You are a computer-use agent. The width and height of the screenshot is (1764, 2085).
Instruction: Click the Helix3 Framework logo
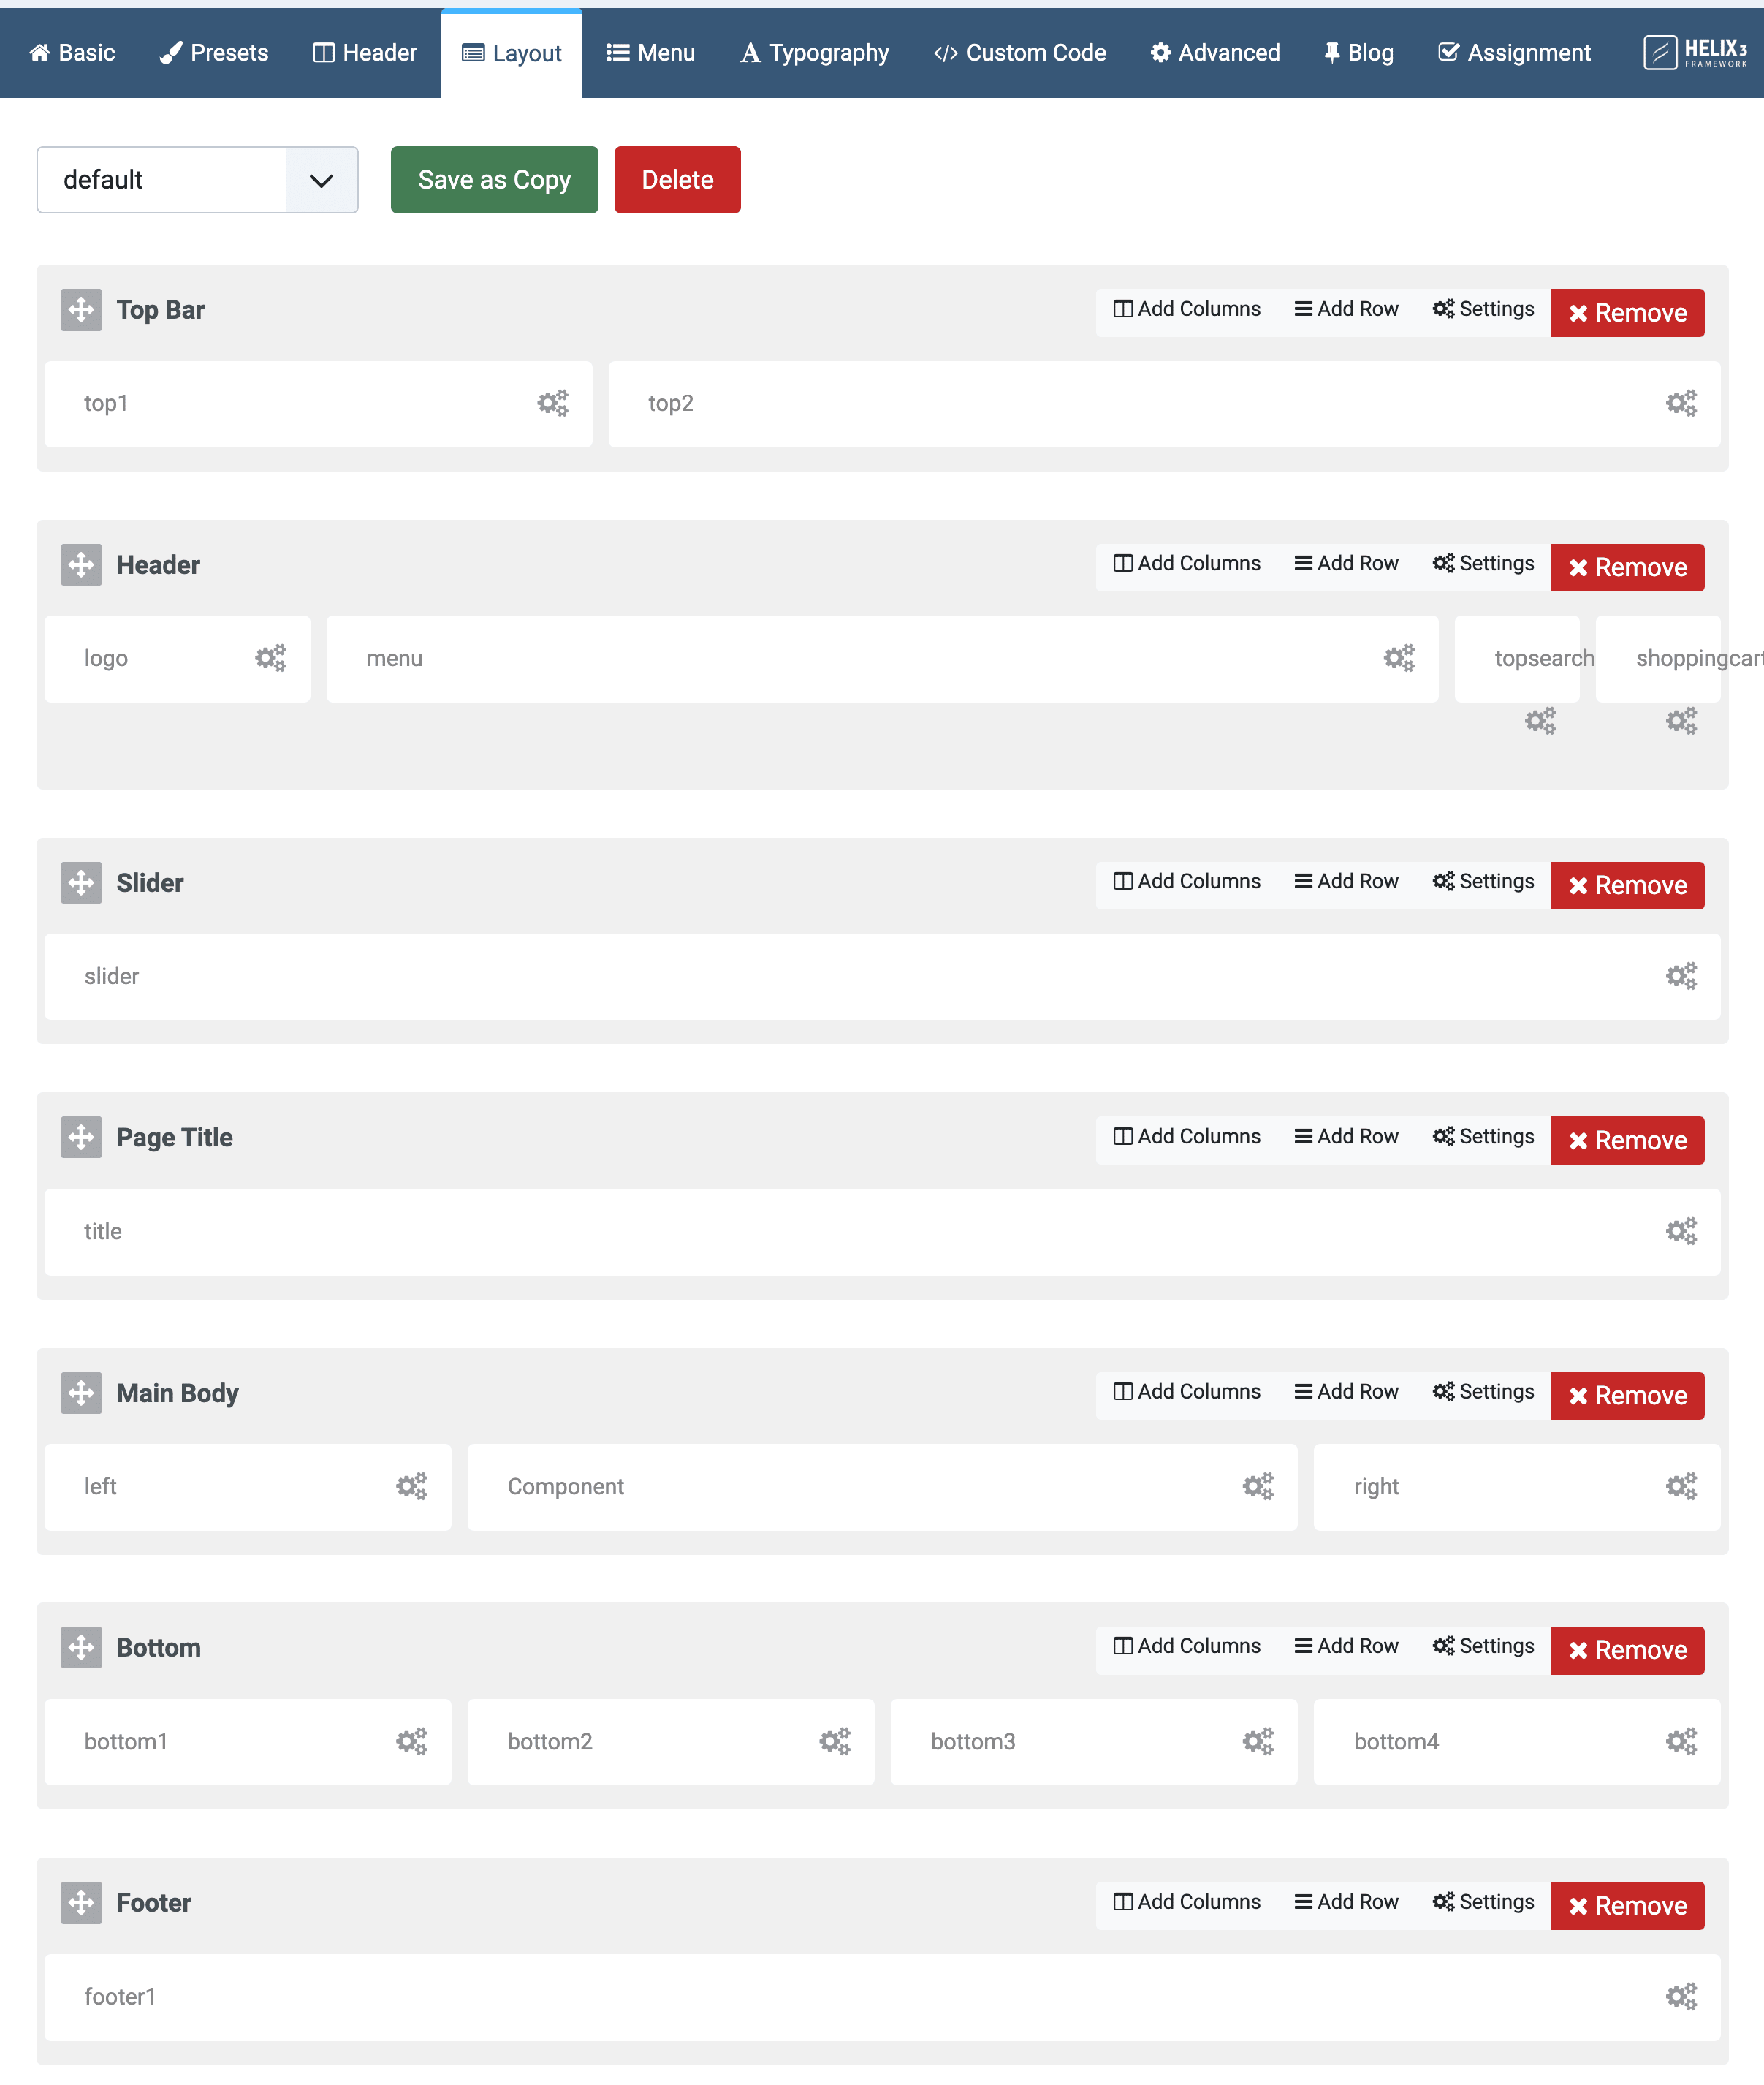[1695, 53]
